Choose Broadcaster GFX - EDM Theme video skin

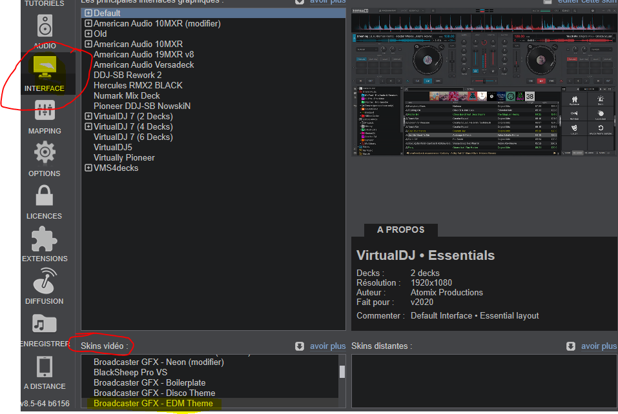click(153, 404)
